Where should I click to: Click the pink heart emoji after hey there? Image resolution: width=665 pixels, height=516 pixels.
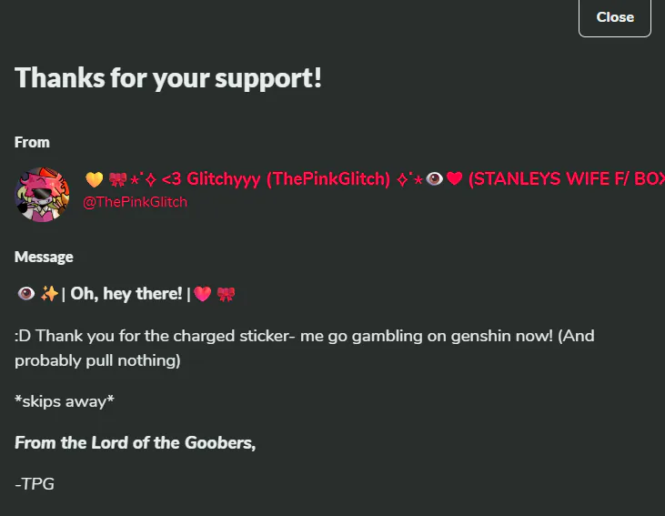tap(202, 294)
